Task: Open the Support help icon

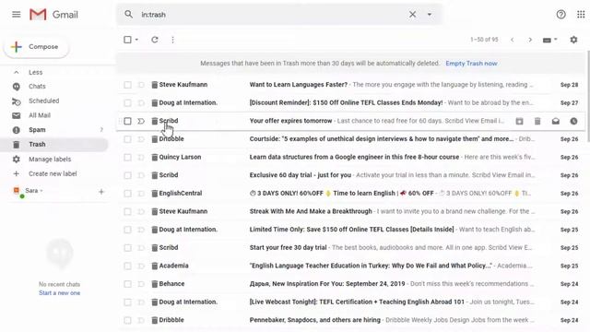Action: 560,15
